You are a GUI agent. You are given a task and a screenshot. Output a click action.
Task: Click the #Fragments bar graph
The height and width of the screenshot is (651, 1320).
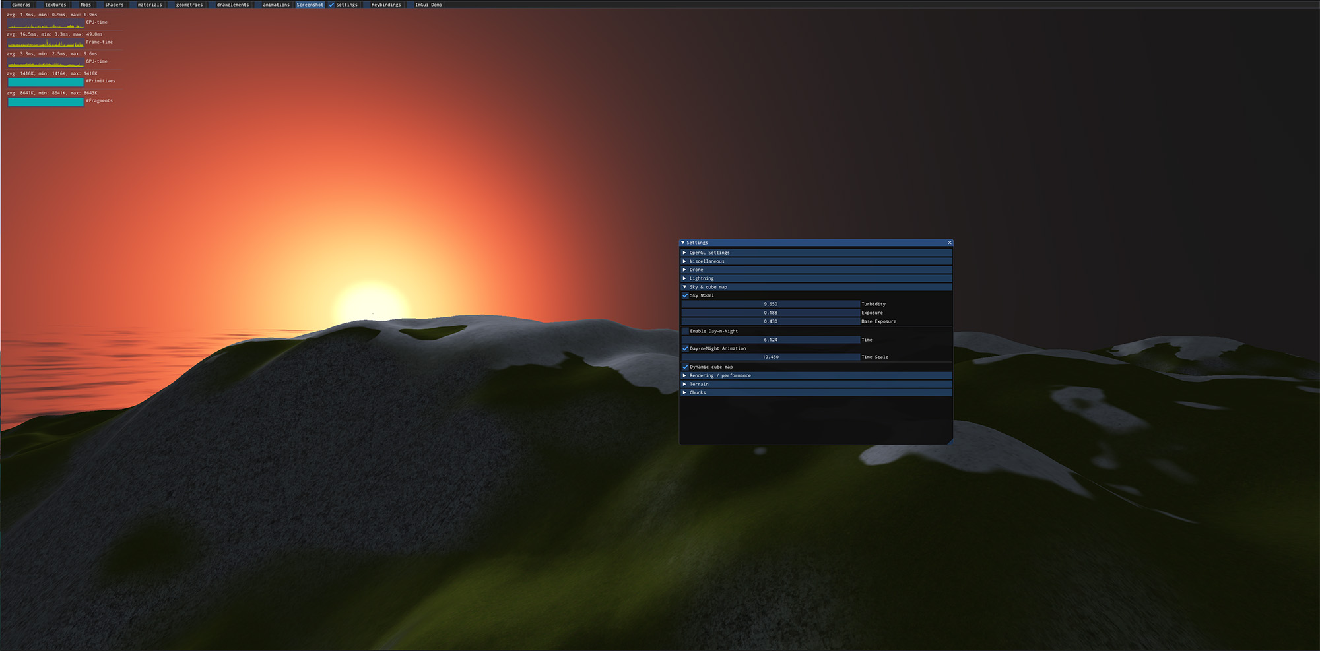coord(46,102)
